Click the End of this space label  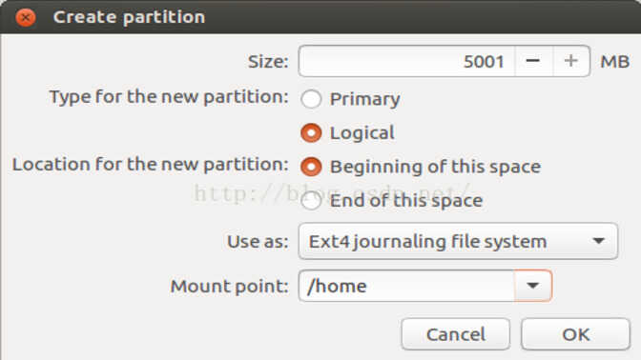tap(406, 201)
